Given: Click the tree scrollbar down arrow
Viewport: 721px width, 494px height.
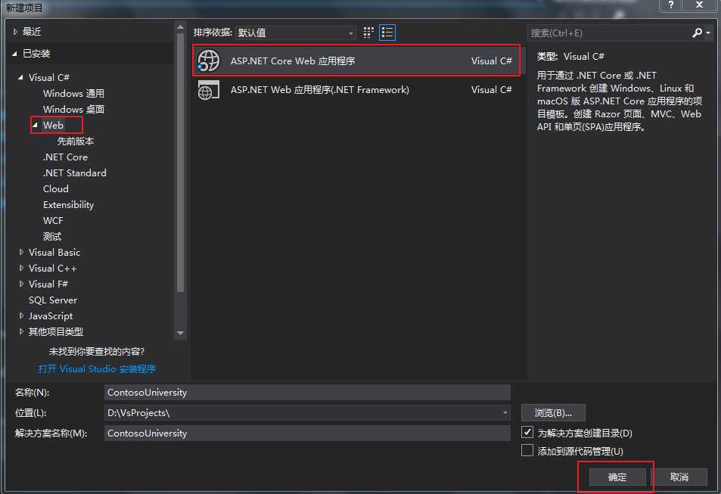Looking at the screenshot, I should click(180, 333).
